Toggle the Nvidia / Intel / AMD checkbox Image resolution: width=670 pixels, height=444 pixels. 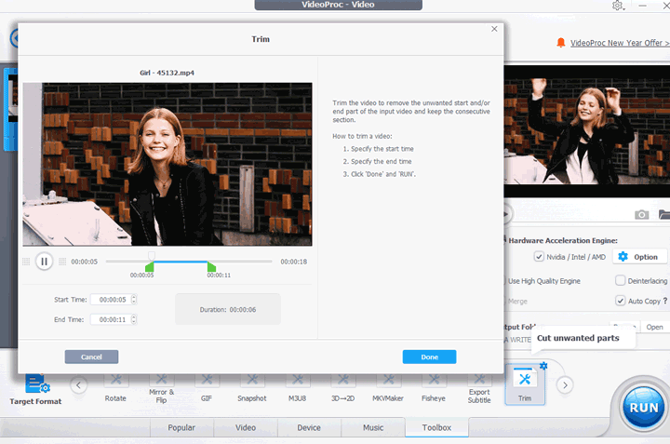(x=539, y=257)
